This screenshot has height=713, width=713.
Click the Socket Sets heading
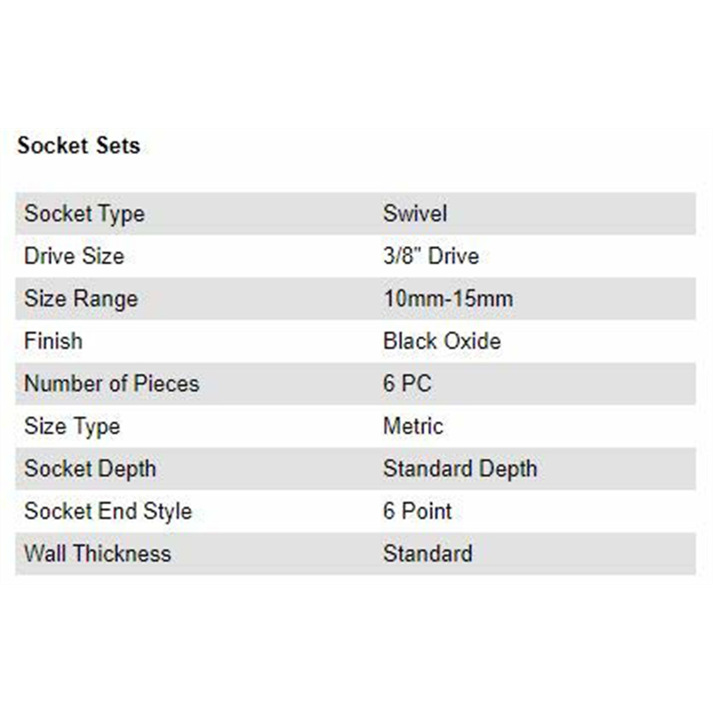pos(79,145)
